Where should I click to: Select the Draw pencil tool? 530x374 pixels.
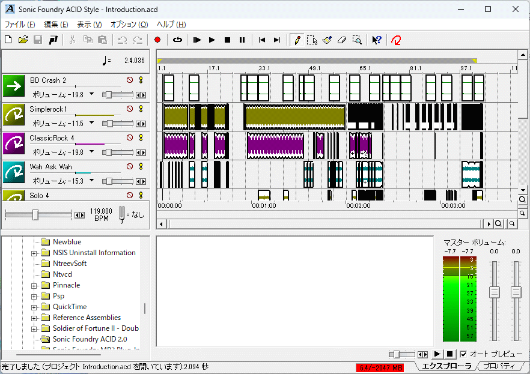(297, 40)
